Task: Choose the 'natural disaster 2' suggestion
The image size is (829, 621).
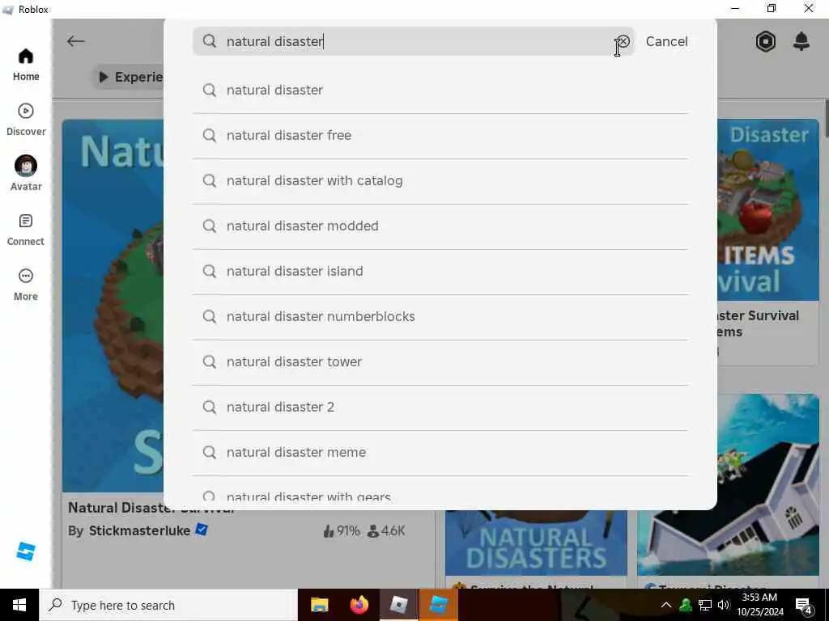Action: [440, 408]
